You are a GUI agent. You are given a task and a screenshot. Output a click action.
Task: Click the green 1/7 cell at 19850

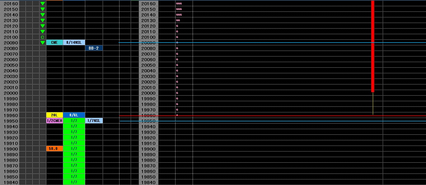tap(74, 177)
